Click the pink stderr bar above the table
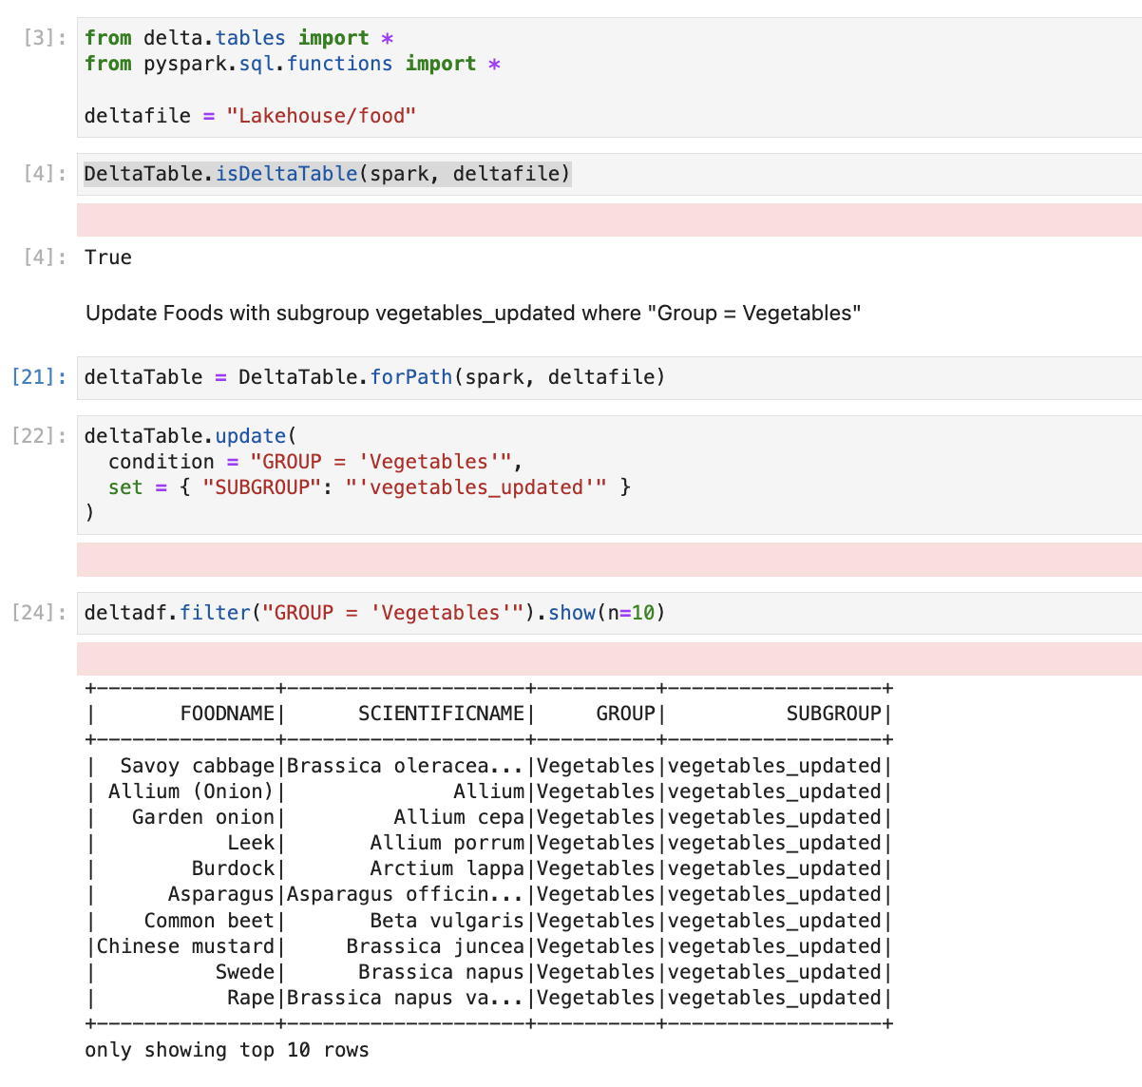Image resolution: width=1142 pixels, height=1087 pixels. (608, 658)
